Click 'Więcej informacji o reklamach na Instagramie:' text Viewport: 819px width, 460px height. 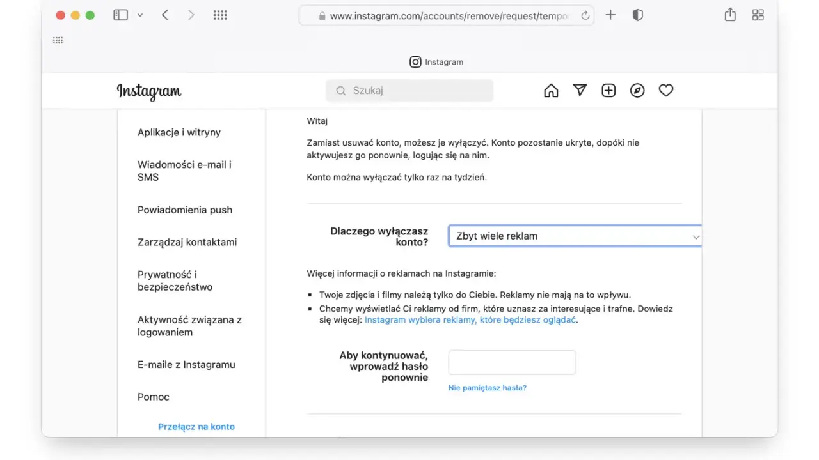[x=401, y=273]
